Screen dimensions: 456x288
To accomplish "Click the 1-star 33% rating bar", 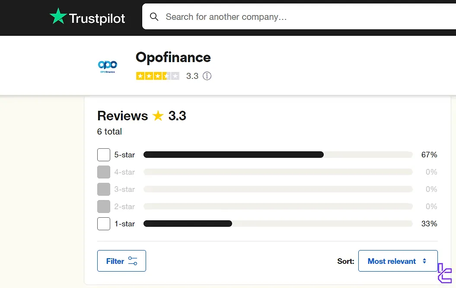I will pos(278,224).
